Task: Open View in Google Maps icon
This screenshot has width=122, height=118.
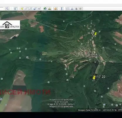Action: pos(81,9)
